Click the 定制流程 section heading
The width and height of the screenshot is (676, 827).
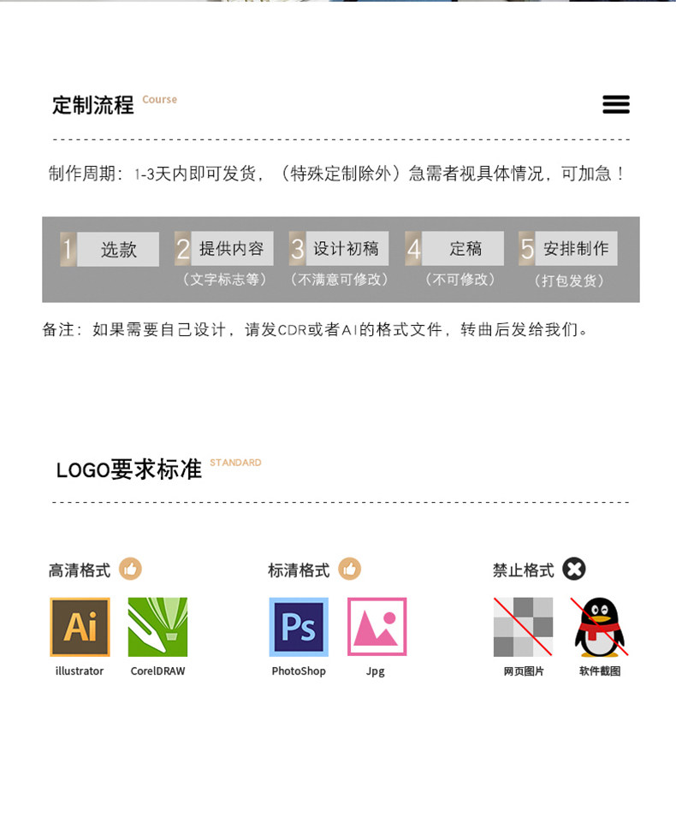click(93, 105)
